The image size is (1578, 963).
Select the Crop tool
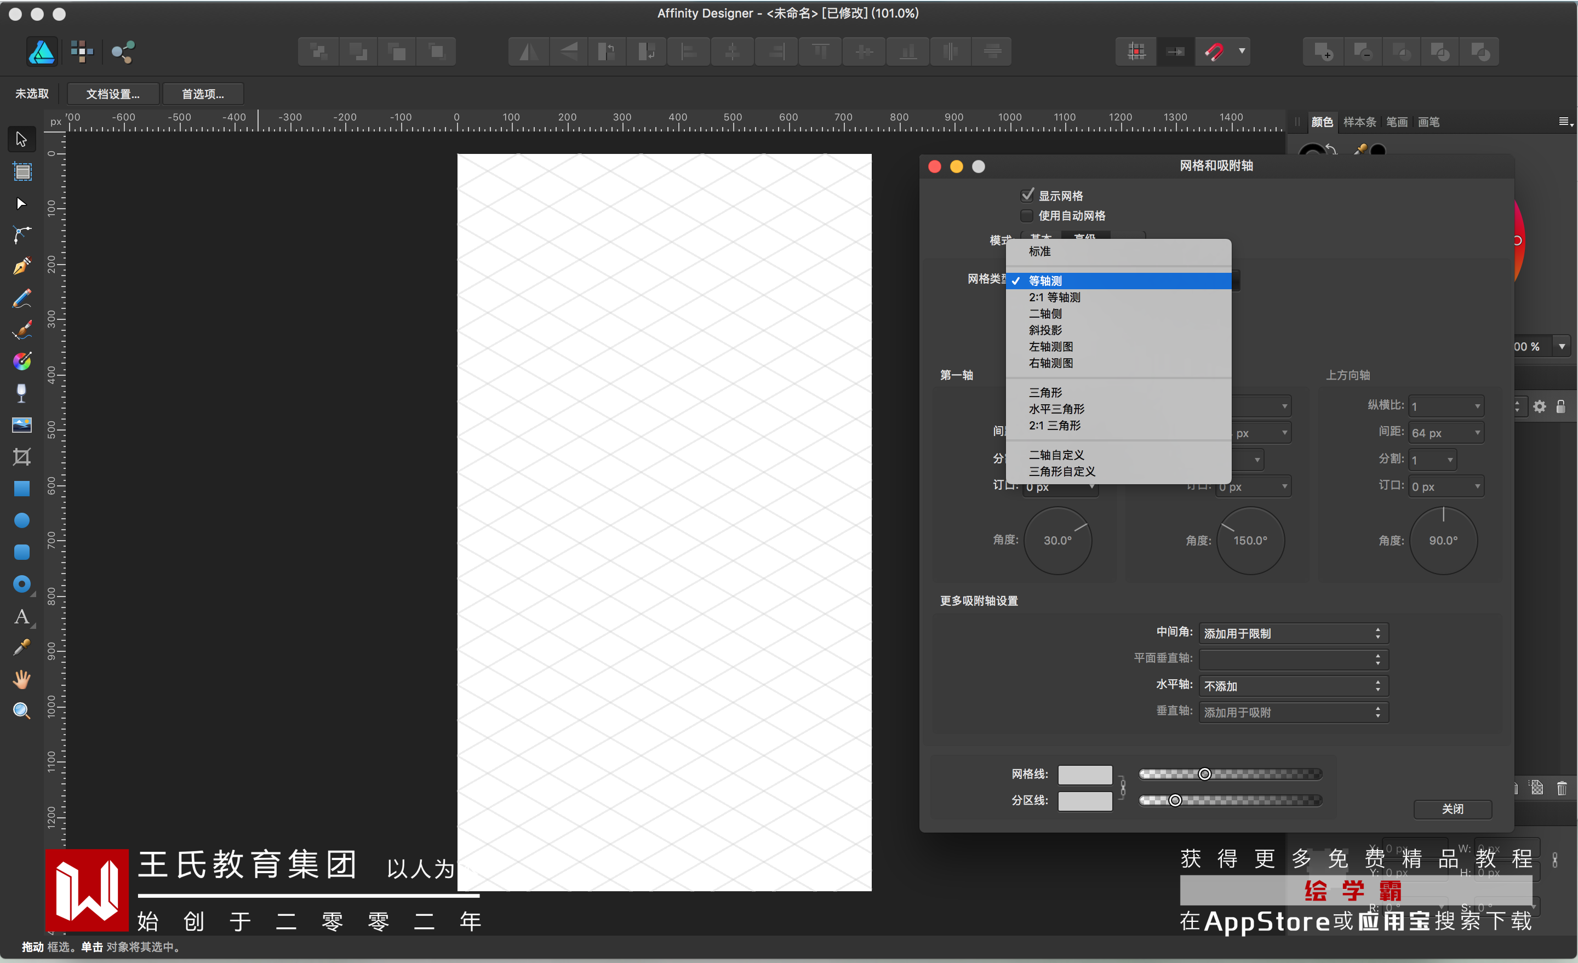pos(22,456)
